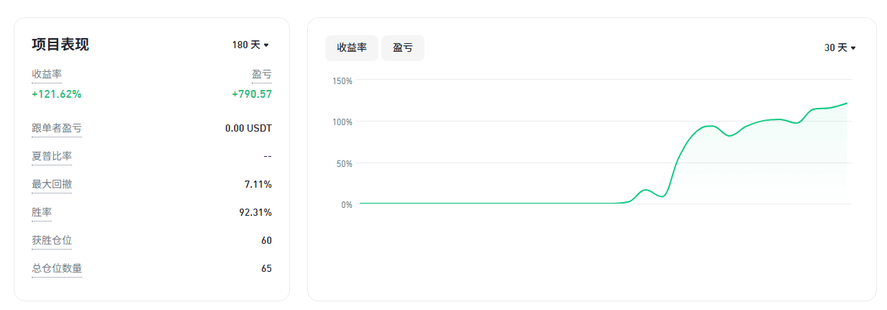Click the 获胜仓位 label
This screenshot has height=310, width=887.
(x=52, y=240)
